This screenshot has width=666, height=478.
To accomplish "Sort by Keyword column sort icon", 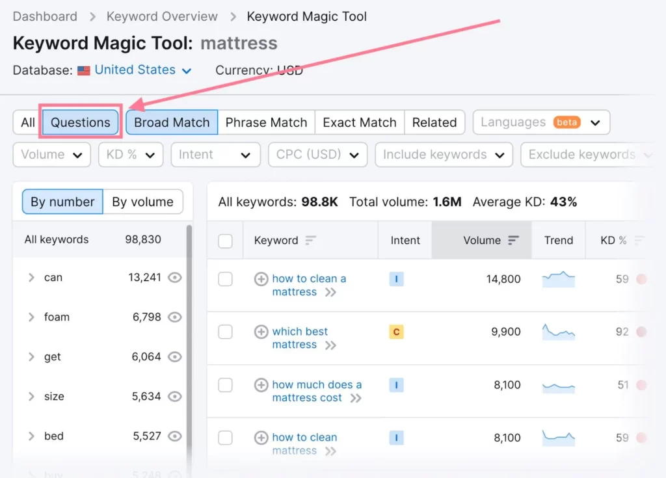I will coord(310,241).
